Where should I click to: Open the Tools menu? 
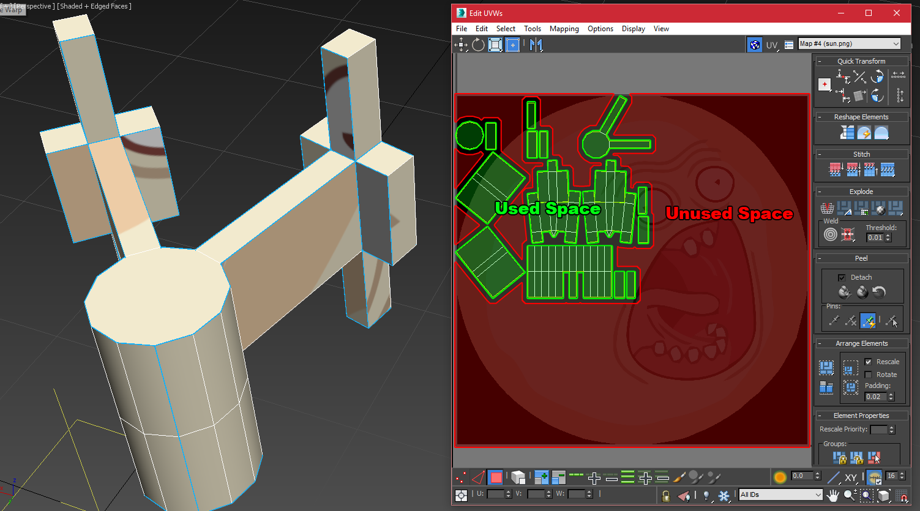[532, 29]
